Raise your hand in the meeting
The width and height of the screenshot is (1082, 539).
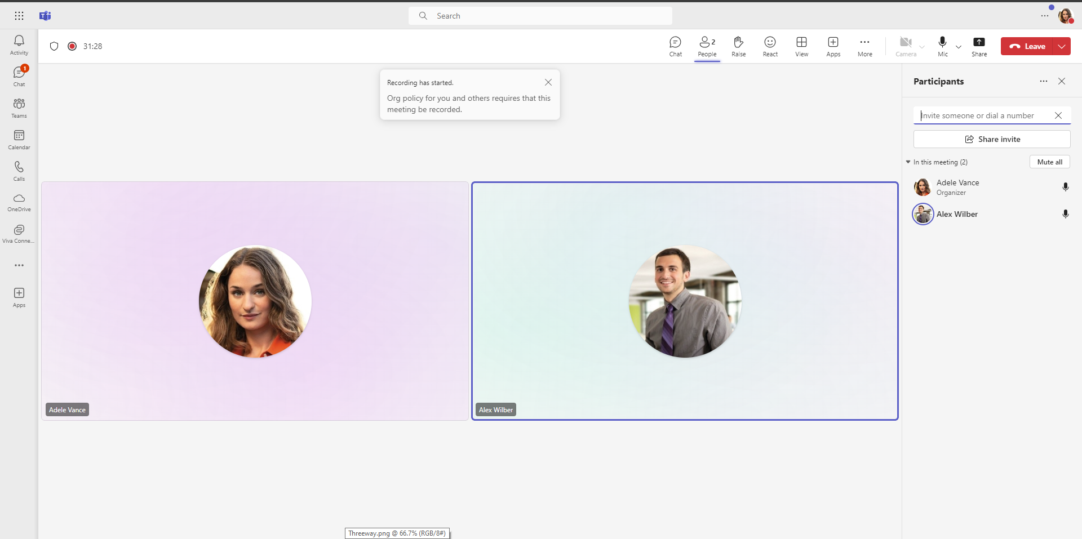click(x=739, y=47)
